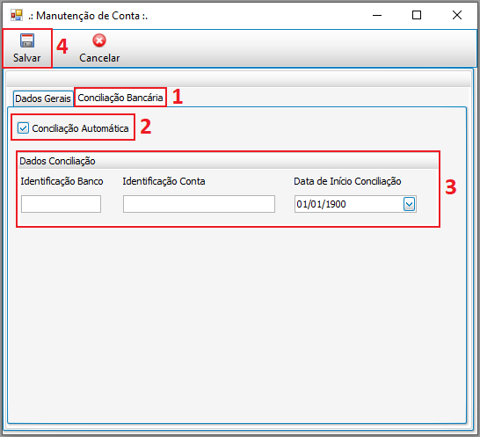This screenshot has height=437, width=480.
Task: Focus the Identificação Conta input field
Action: click(x=199, y=204)
